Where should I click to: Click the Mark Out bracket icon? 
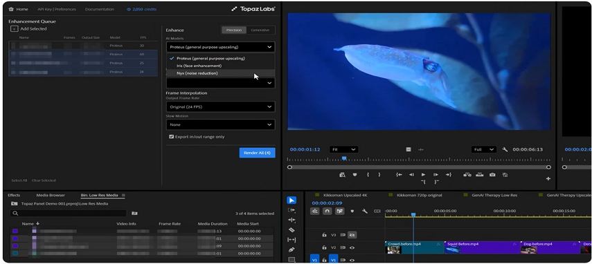click(x=379, y=174)
